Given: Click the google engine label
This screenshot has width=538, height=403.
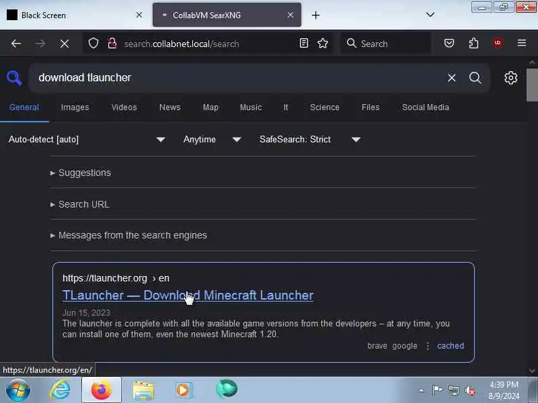Looking at the screenshot, I should (x=405, y=346).
